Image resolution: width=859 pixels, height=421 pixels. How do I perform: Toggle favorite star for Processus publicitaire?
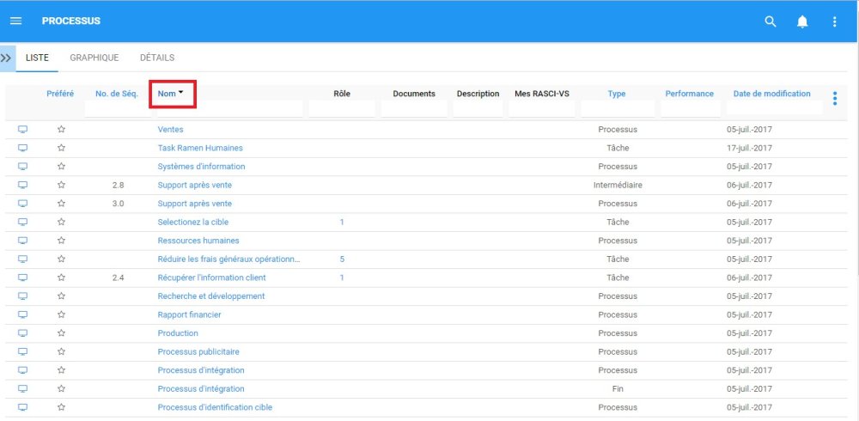point(61,351)
